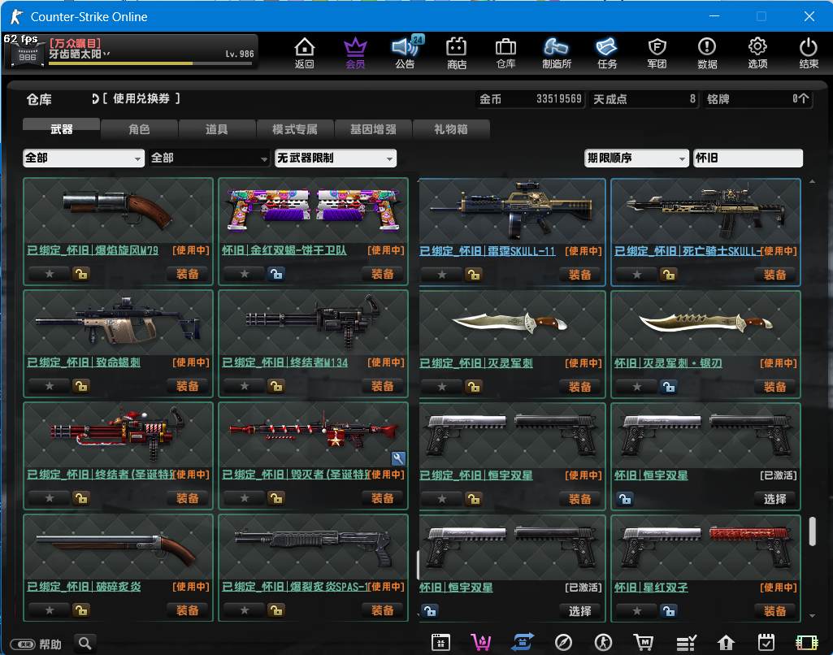Switch to the 武器 tab

pyautogui.click(x=61, y=128)
